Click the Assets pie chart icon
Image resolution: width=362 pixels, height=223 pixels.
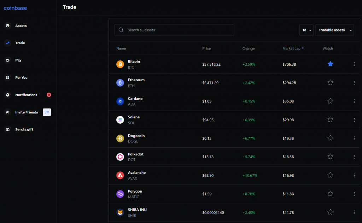8,26
